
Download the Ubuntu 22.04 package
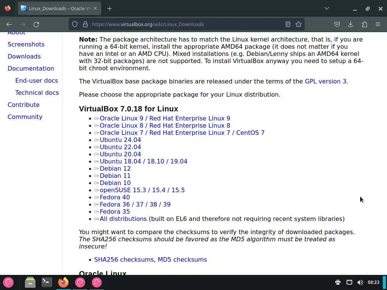coord(121,147)
